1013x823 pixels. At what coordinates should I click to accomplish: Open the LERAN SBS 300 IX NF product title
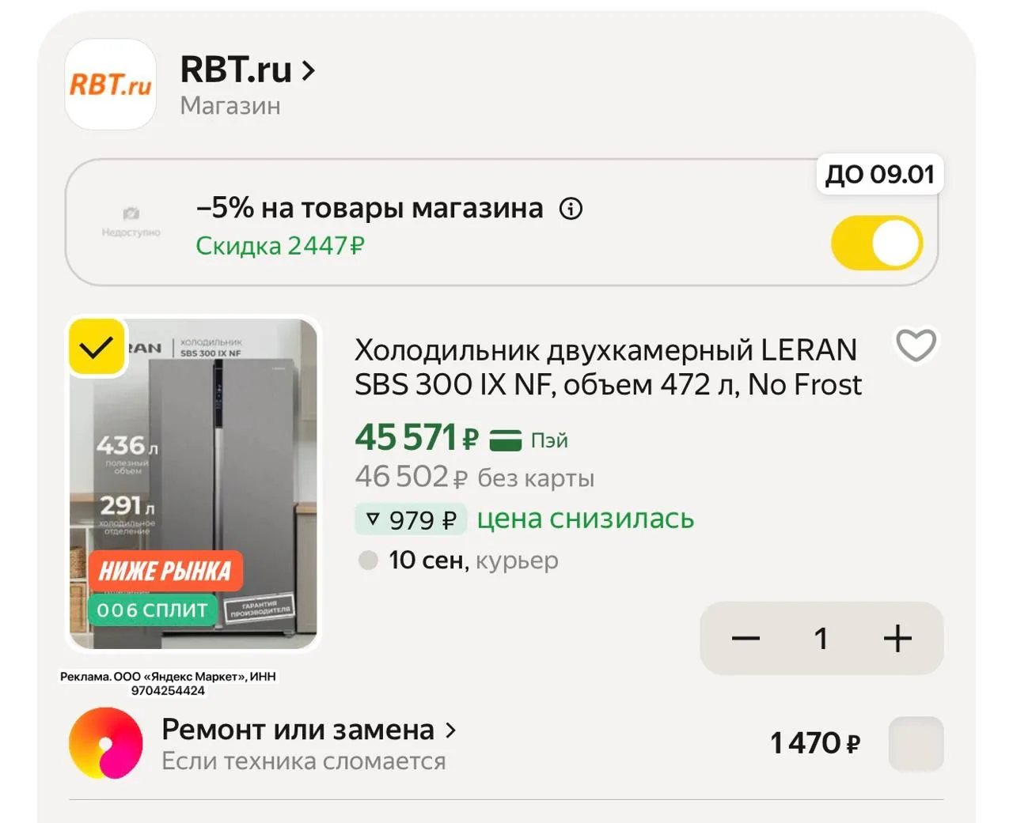pos(608,367)
